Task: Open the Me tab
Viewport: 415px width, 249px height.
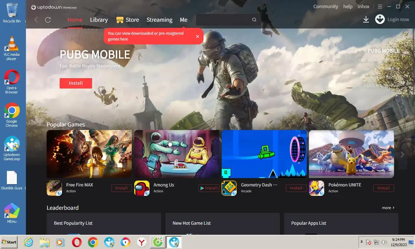Action: pyautogui.click(x=184, y=20)
